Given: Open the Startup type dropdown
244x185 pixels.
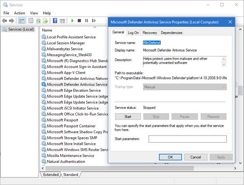Looking at the screenshot, I should pos(185,87).
